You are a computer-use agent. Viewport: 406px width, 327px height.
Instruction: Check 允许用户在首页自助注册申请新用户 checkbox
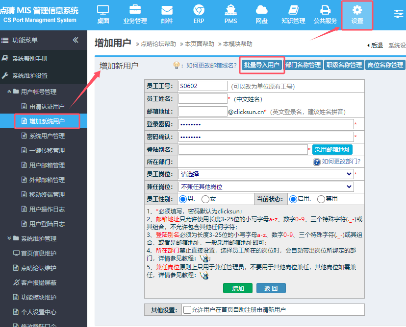(187, 310)
